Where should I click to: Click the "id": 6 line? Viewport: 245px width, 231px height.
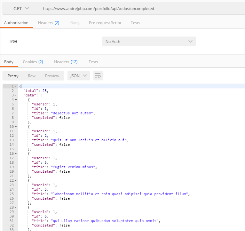point(40,216)
